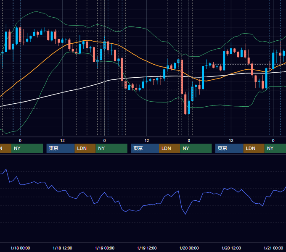The height and width of the screenshot is (252, 286).
Task: Select the 1/18 12:00 date label
Action: (x=62, y=248)
